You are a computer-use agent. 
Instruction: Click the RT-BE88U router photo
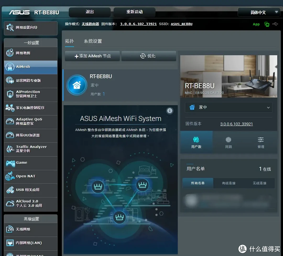click(229, 76)
